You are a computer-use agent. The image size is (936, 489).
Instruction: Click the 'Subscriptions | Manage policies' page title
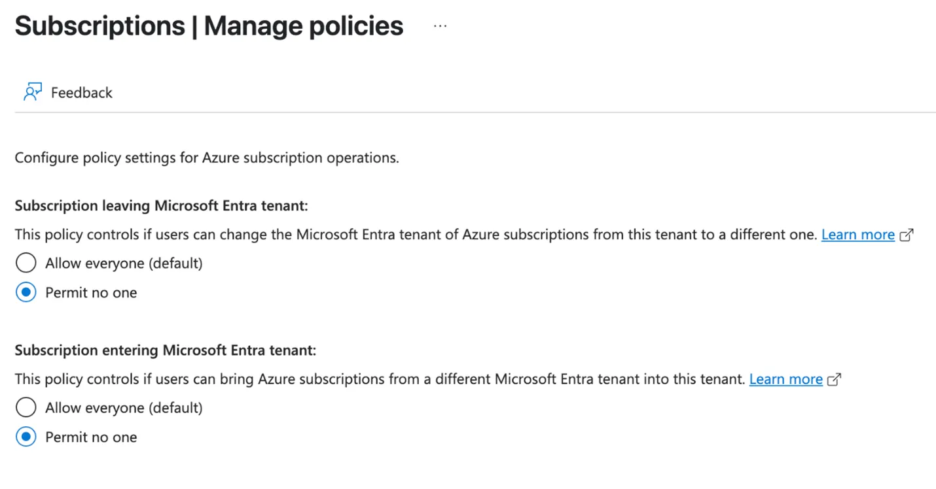point(209,27)
